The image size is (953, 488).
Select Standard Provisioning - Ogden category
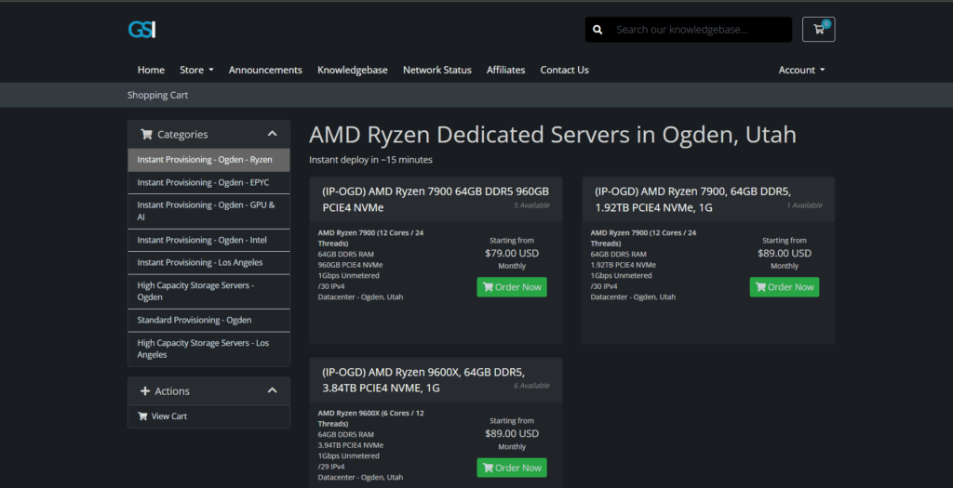(208, 320)
